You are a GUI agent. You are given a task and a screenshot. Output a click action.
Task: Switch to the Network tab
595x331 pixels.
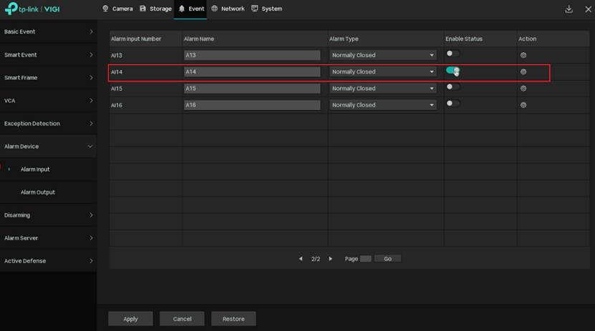228,9
